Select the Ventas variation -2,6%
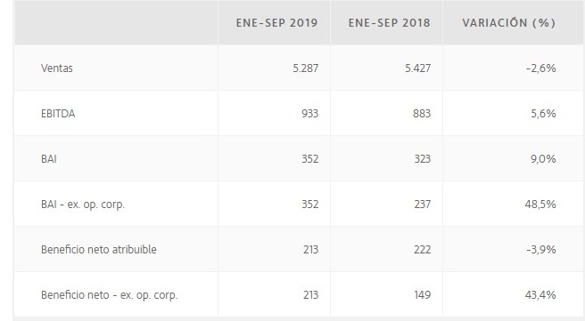Image resolution: width=585 pixels, height=321 pixels. click(541, 68)
